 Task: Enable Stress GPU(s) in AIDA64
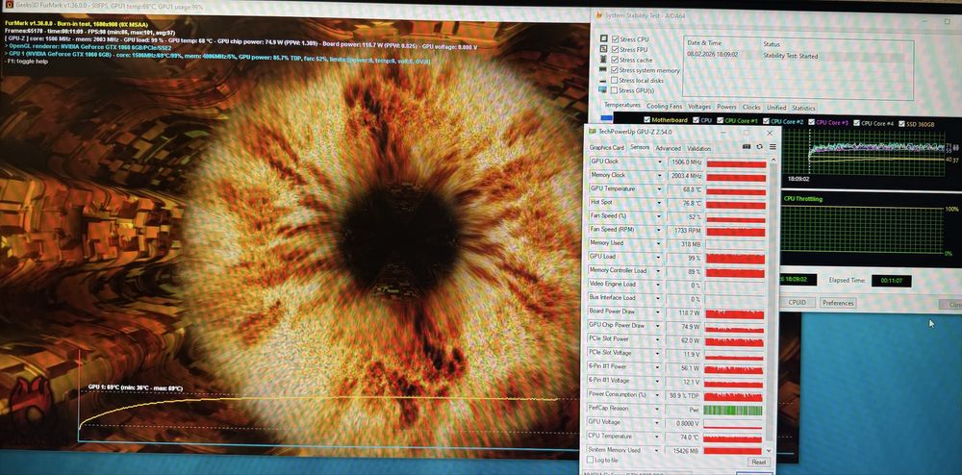click(615, 90)
